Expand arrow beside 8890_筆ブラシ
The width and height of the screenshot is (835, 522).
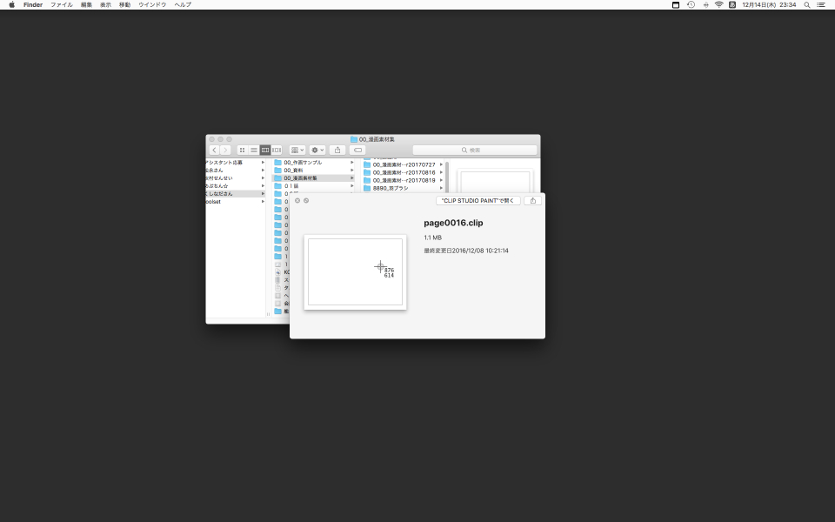pyautogui.click(x=442, y=189)
